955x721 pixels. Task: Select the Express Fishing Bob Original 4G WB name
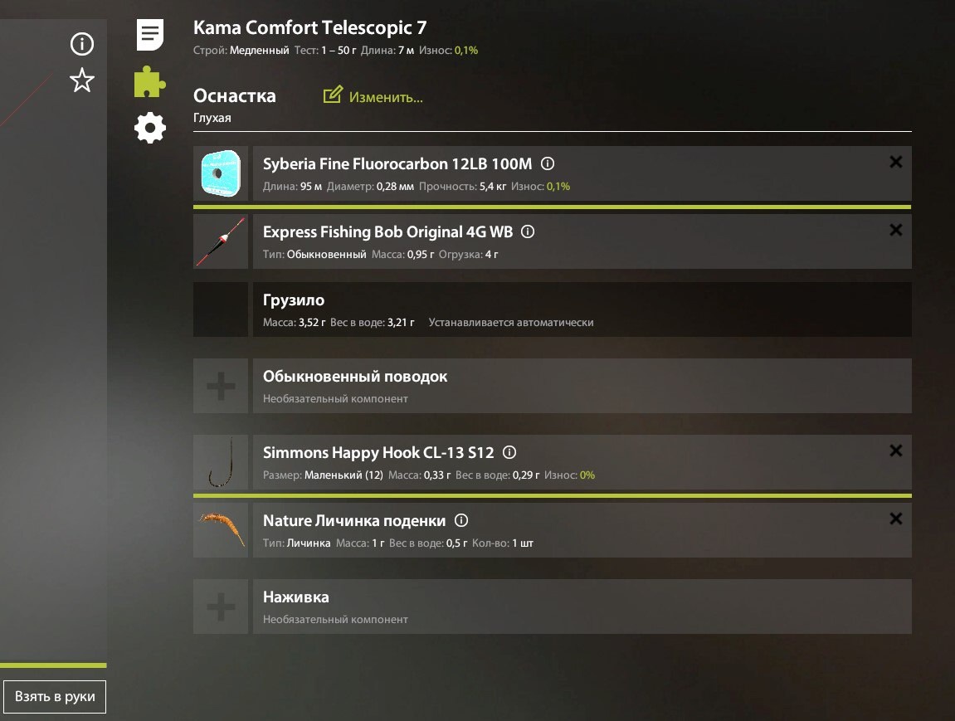pos(388,232)
